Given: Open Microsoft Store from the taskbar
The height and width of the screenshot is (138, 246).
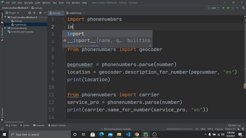Looking at the screenshot, I should tap(93, 135).
